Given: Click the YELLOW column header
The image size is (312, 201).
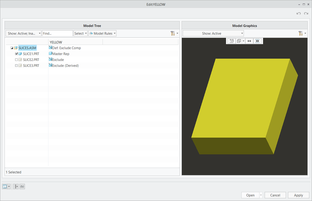Looking at the screenshot, I should pos(76,42).
